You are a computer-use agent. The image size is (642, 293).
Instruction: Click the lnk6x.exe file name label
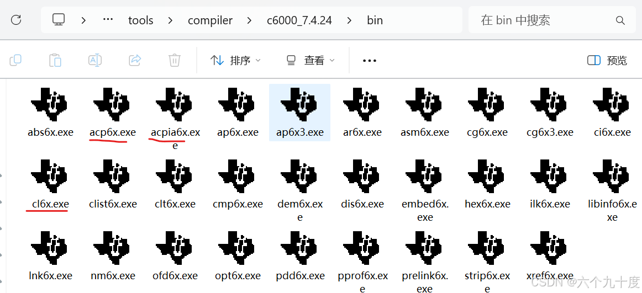pyautogui.click(x=50, y=276)
